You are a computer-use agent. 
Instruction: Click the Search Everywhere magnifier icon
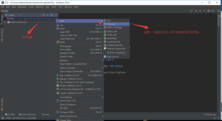(218, 11)
